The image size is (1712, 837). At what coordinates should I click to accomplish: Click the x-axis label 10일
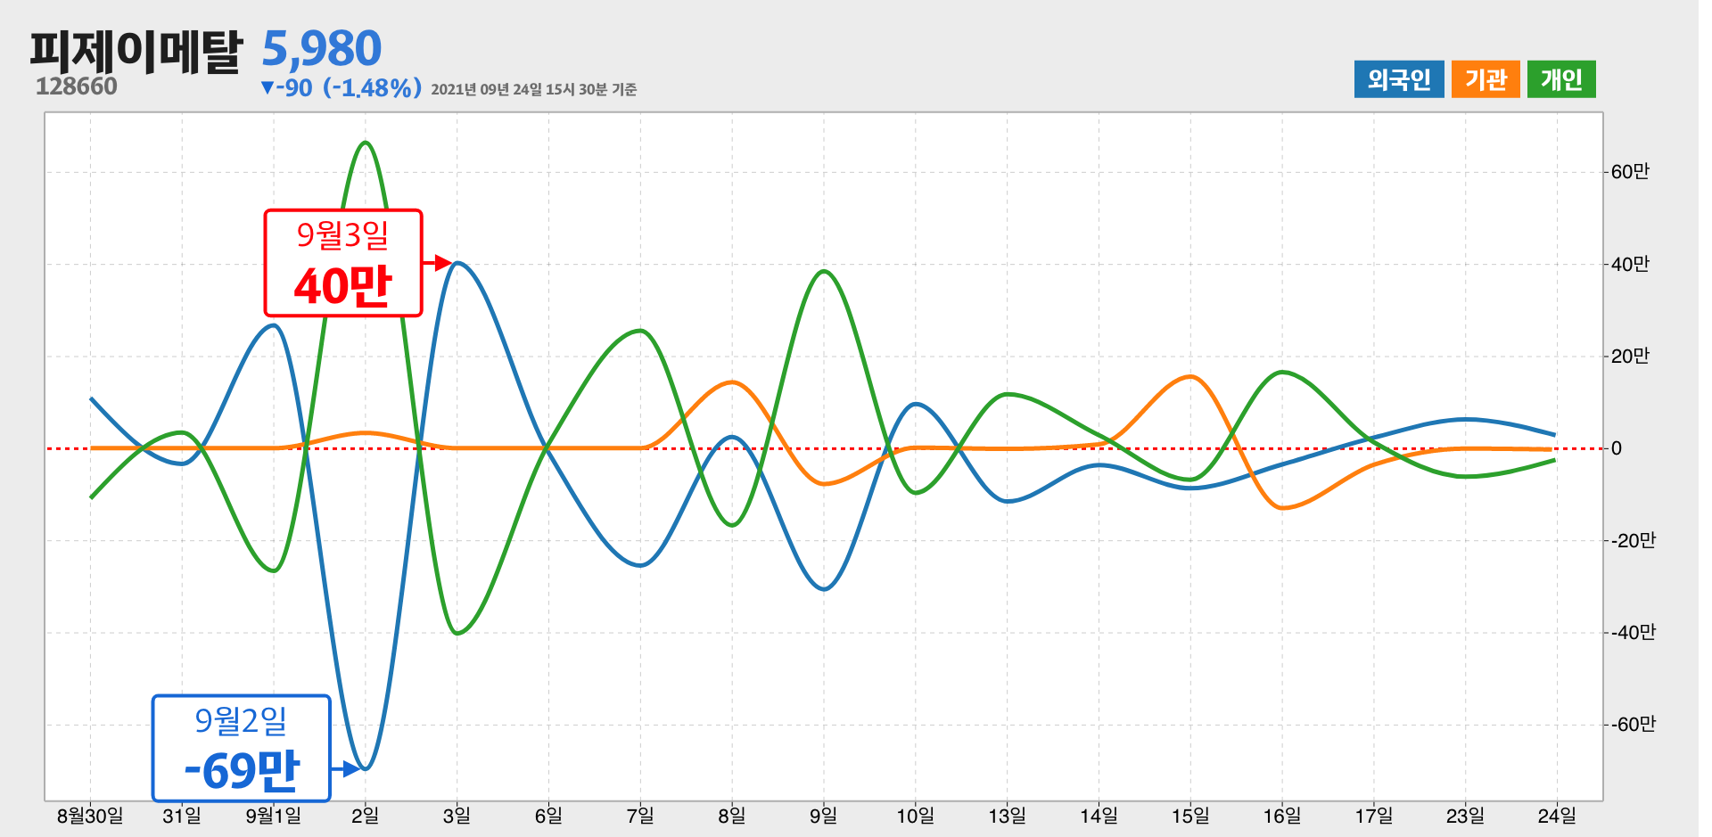pos(916,816)
